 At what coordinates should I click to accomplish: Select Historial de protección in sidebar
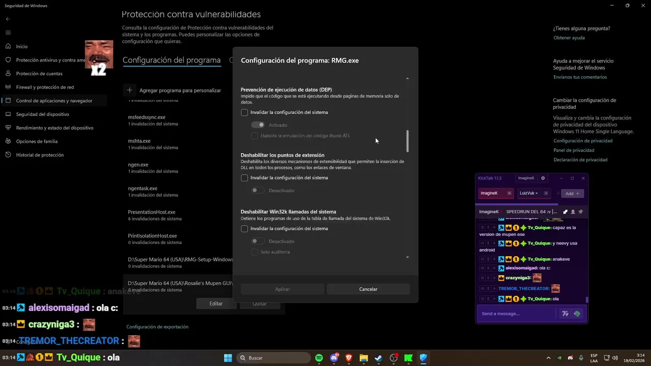[x=40, y=155]
